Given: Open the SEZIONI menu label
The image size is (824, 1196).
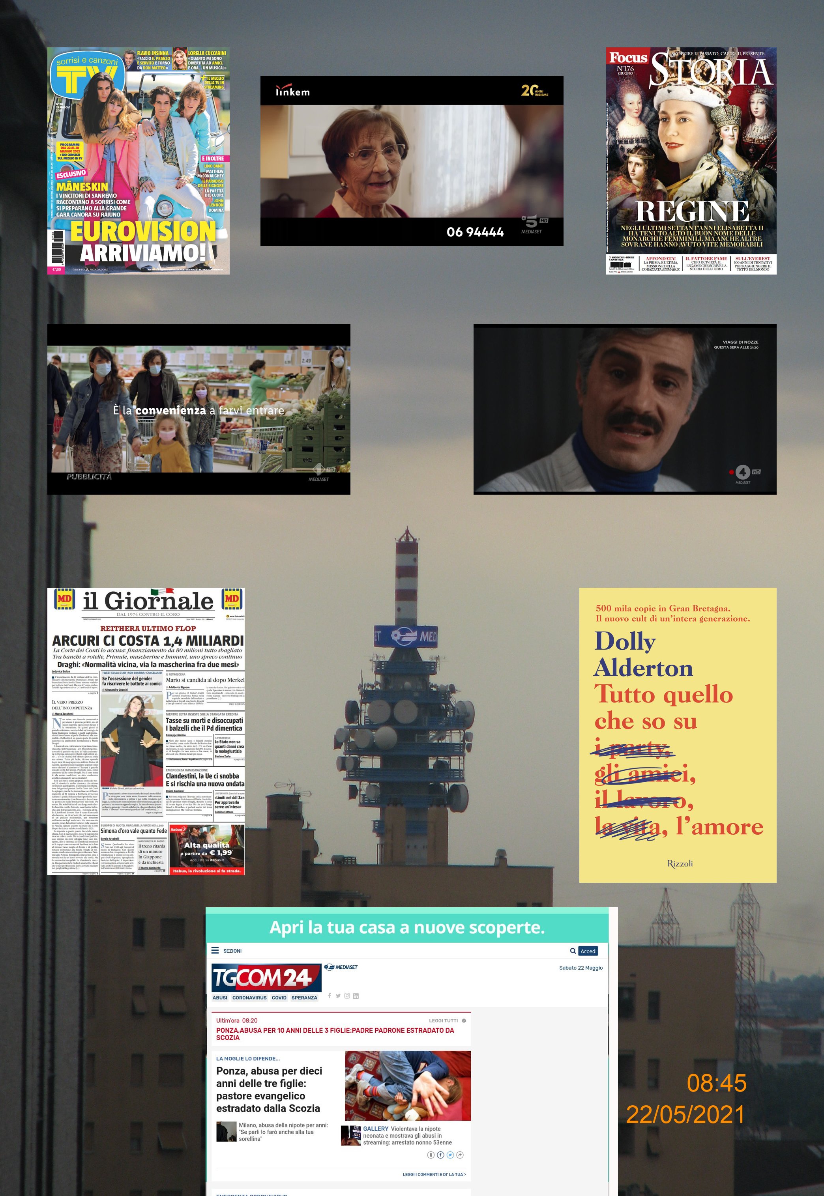Looking at the screenshot, I should [x=232, y=951].
